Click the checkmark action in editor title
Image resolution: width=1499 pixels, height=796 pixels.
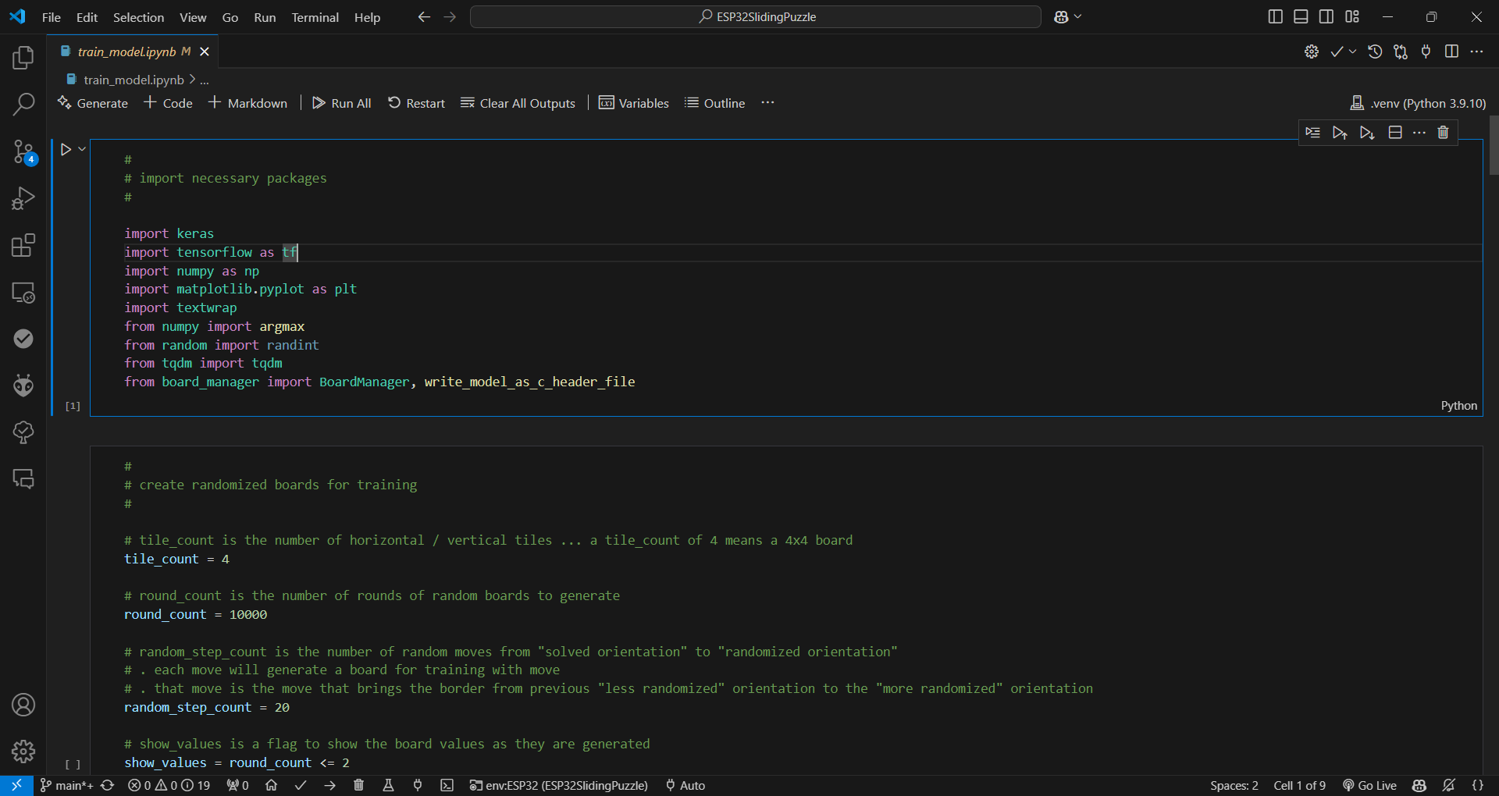pyautogui.click(x=1337, y=52)
